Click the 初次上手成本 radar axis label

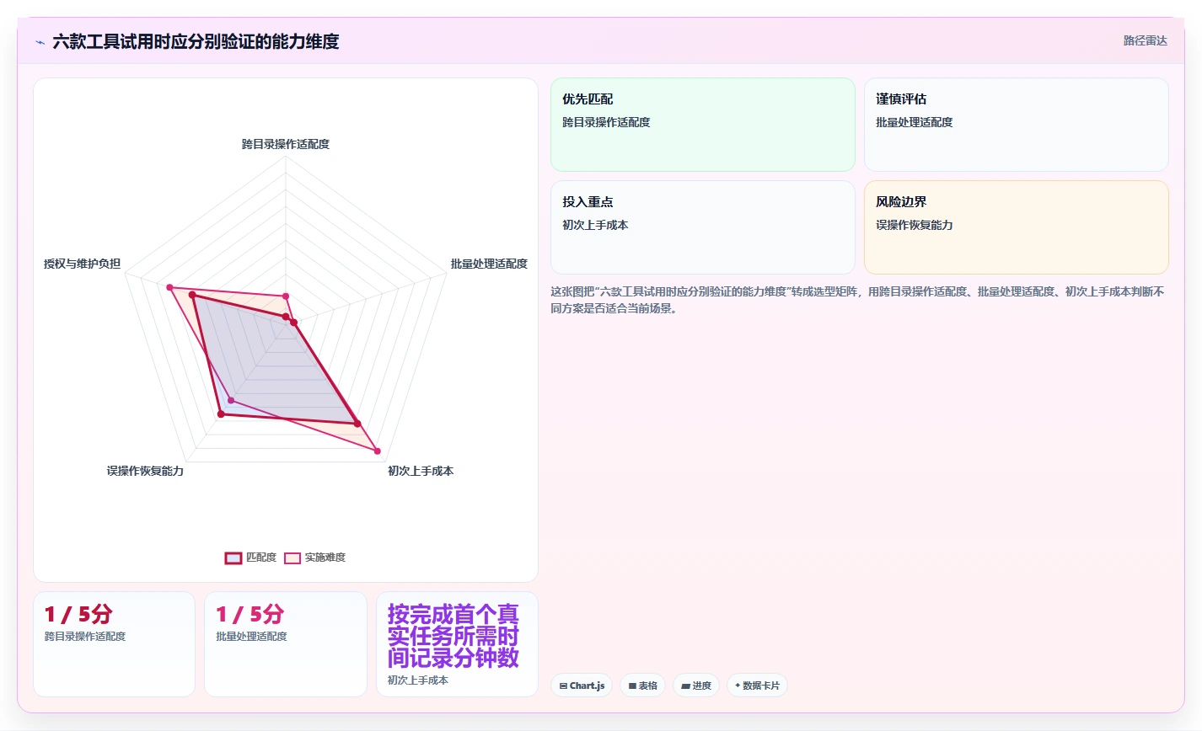(421, 471)
